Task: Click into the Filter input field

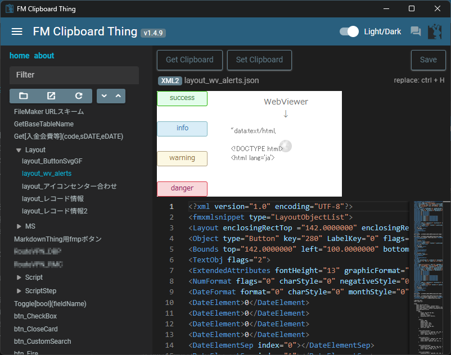Action: coord(74,75)
